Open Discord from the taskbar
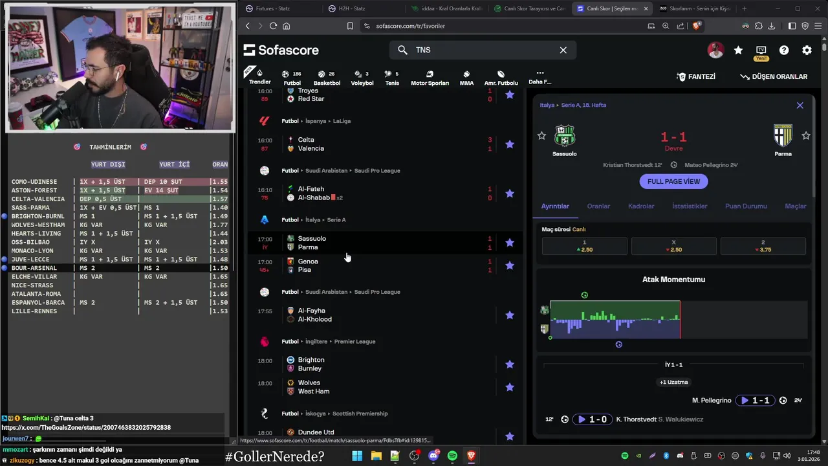 pos(433,456)
